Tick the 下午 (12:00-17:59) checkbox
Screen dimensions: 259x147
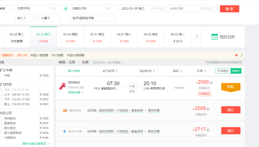click(1, 99)
